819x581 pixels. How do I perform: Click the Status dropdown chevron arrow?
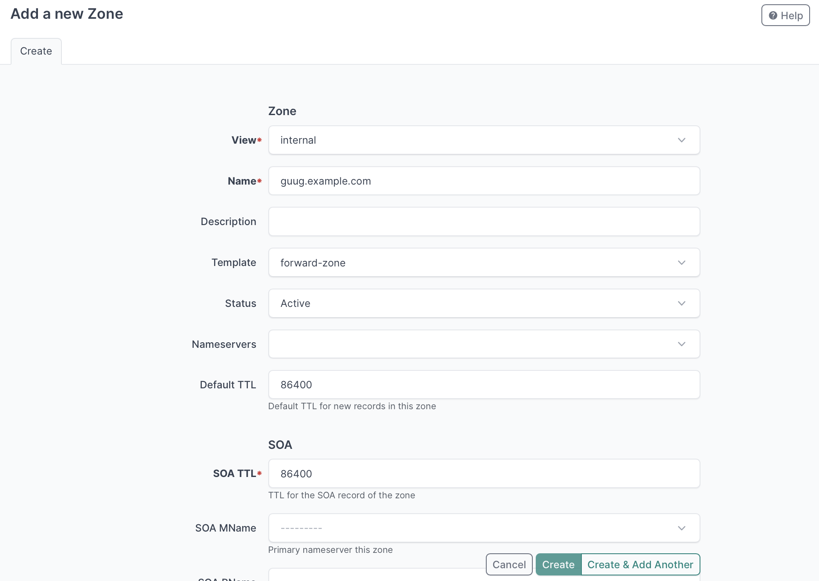681,304
